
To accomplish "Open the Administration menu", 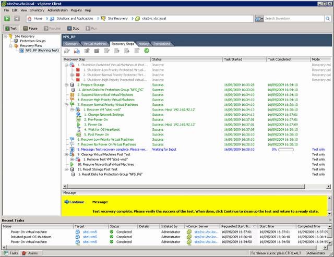I will click(57, 10).
